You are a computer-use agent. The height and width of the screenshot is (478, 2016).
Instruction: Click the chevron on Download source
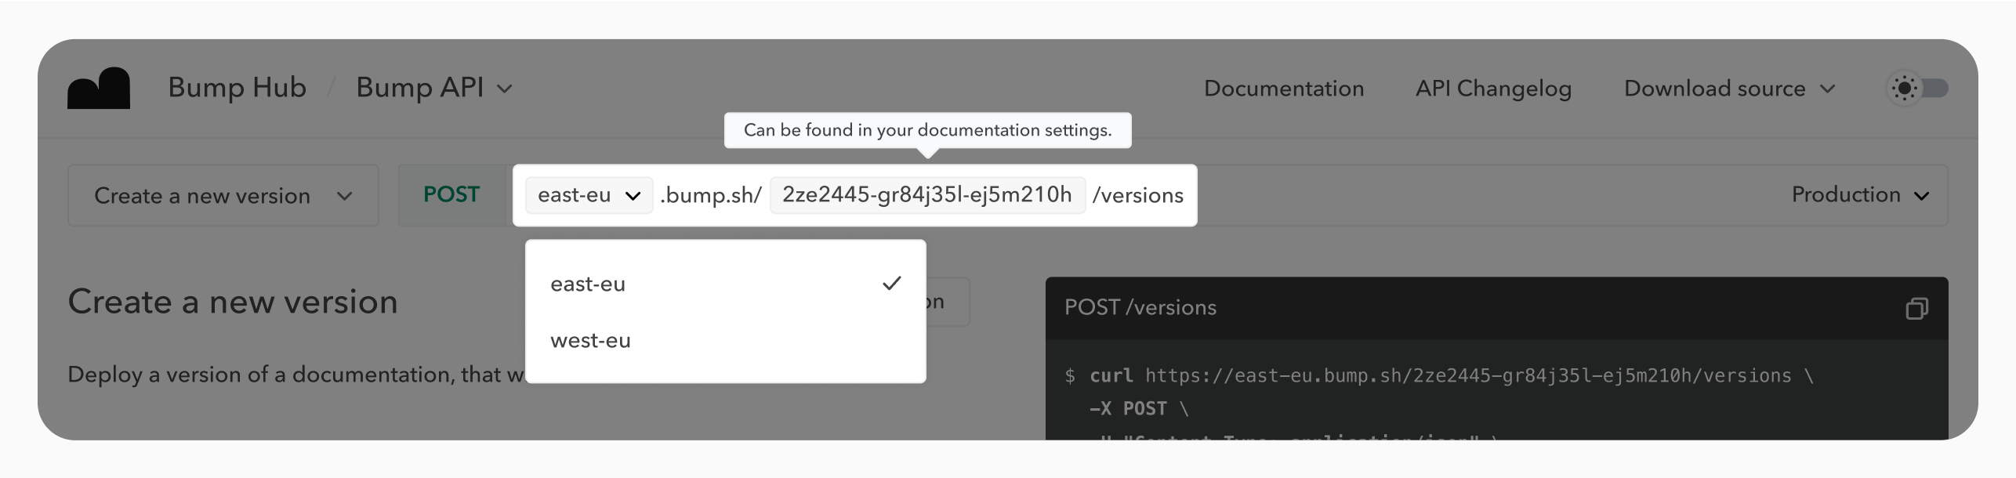click(1828, 89)
